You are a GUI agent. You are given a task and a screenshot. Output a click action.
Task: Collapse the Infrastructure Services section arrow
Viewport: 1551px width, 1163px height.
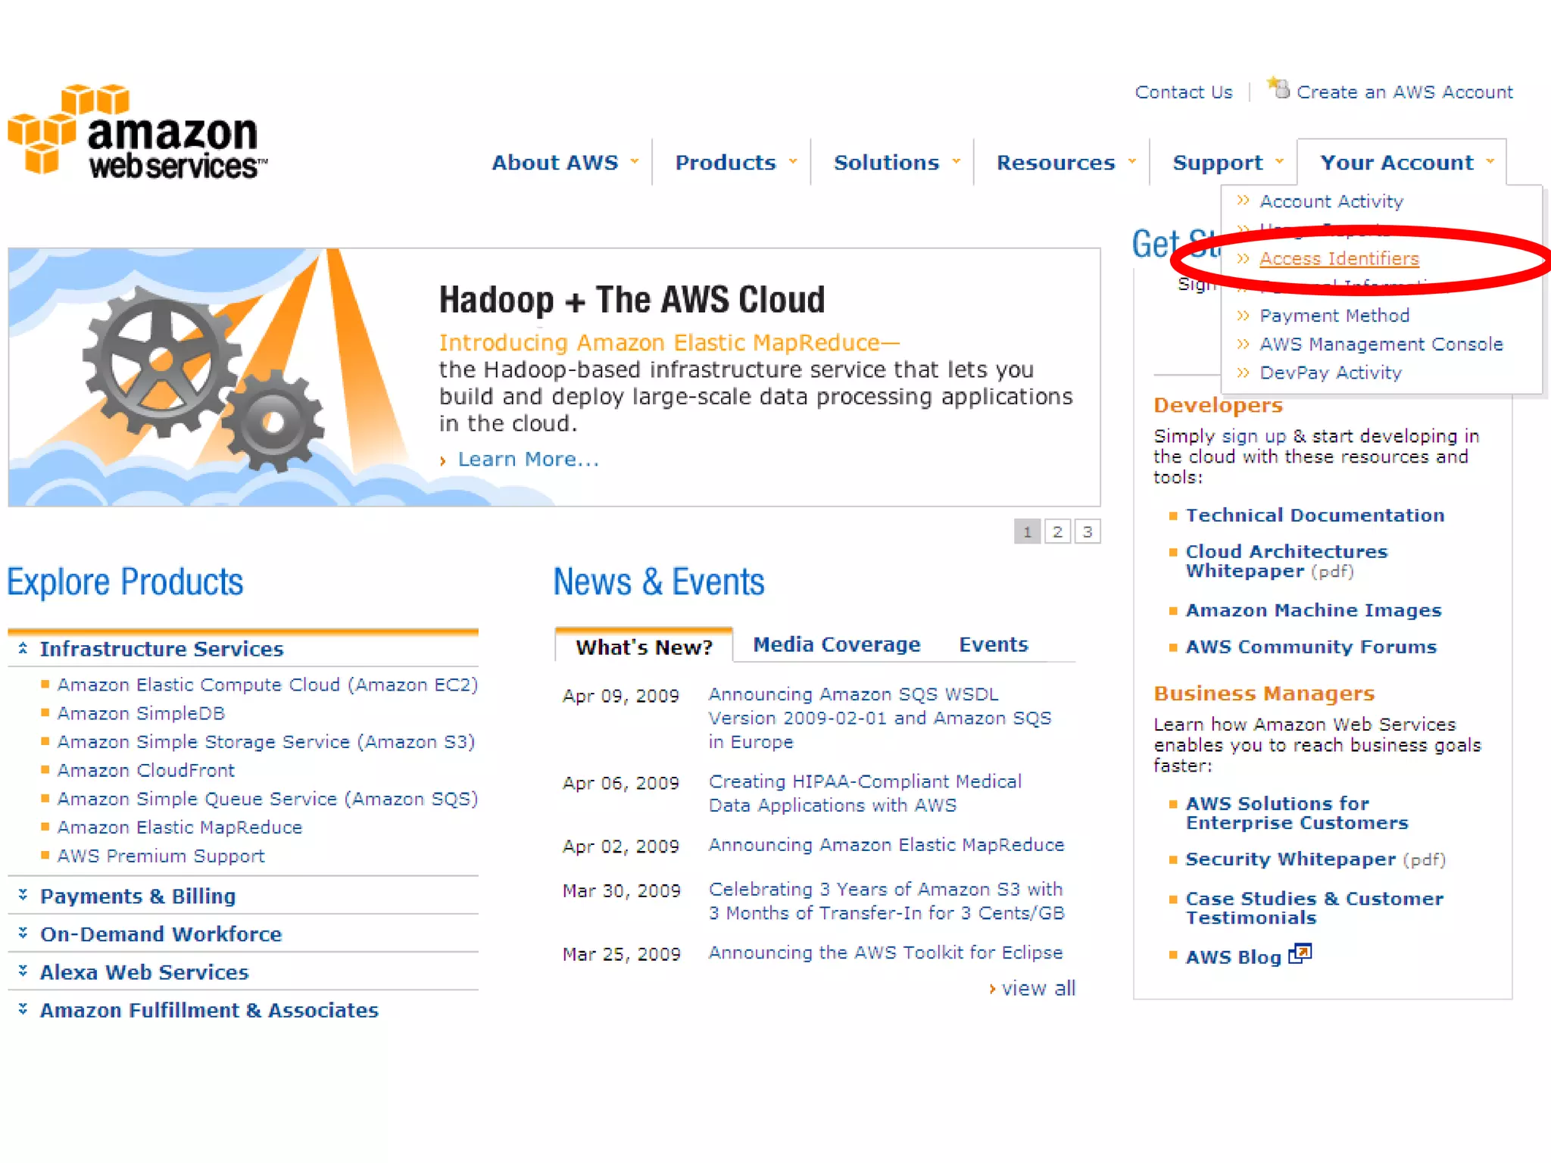(23, 648)
